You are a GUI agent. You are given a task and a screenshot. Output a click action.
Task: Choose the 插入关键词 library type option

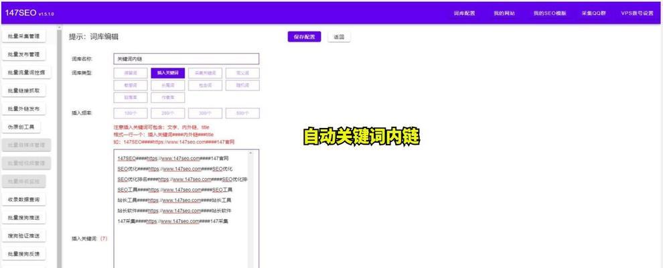coord(167,73)
